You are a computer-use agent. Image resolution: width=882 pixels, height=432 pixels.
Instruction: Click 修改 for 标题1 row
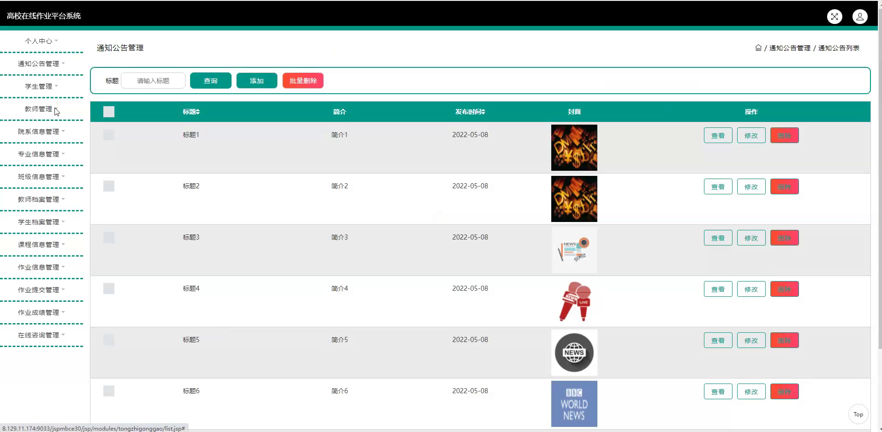[x=751, y=136]
